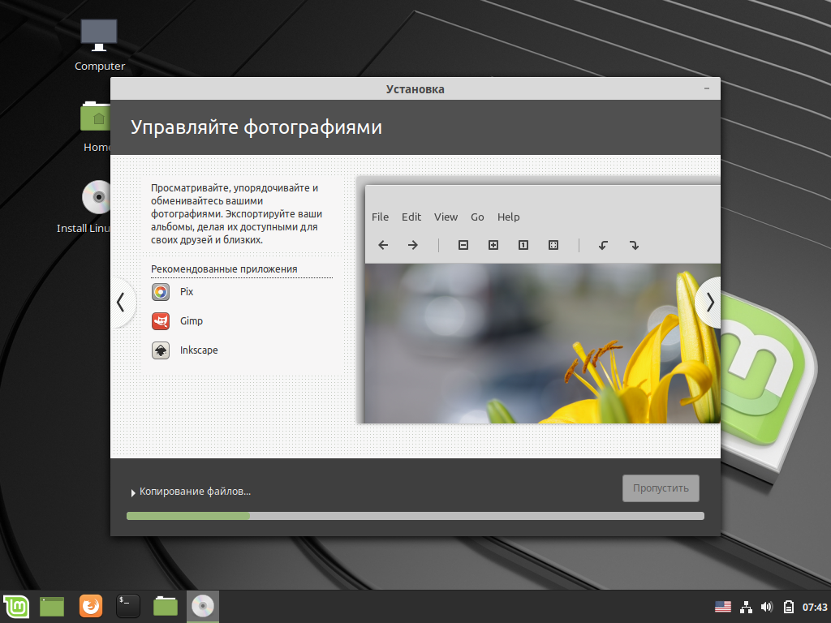Screen dimensions: 831x623
Task: Click the Gimp application icon
Action: (x=161, y=321)
